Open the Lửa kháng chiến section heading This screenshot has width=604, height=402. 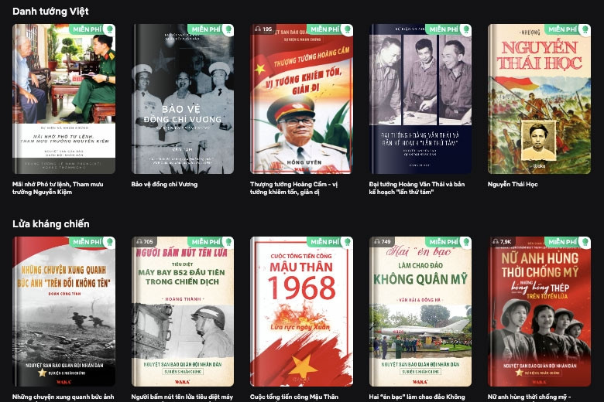point(51,223)
